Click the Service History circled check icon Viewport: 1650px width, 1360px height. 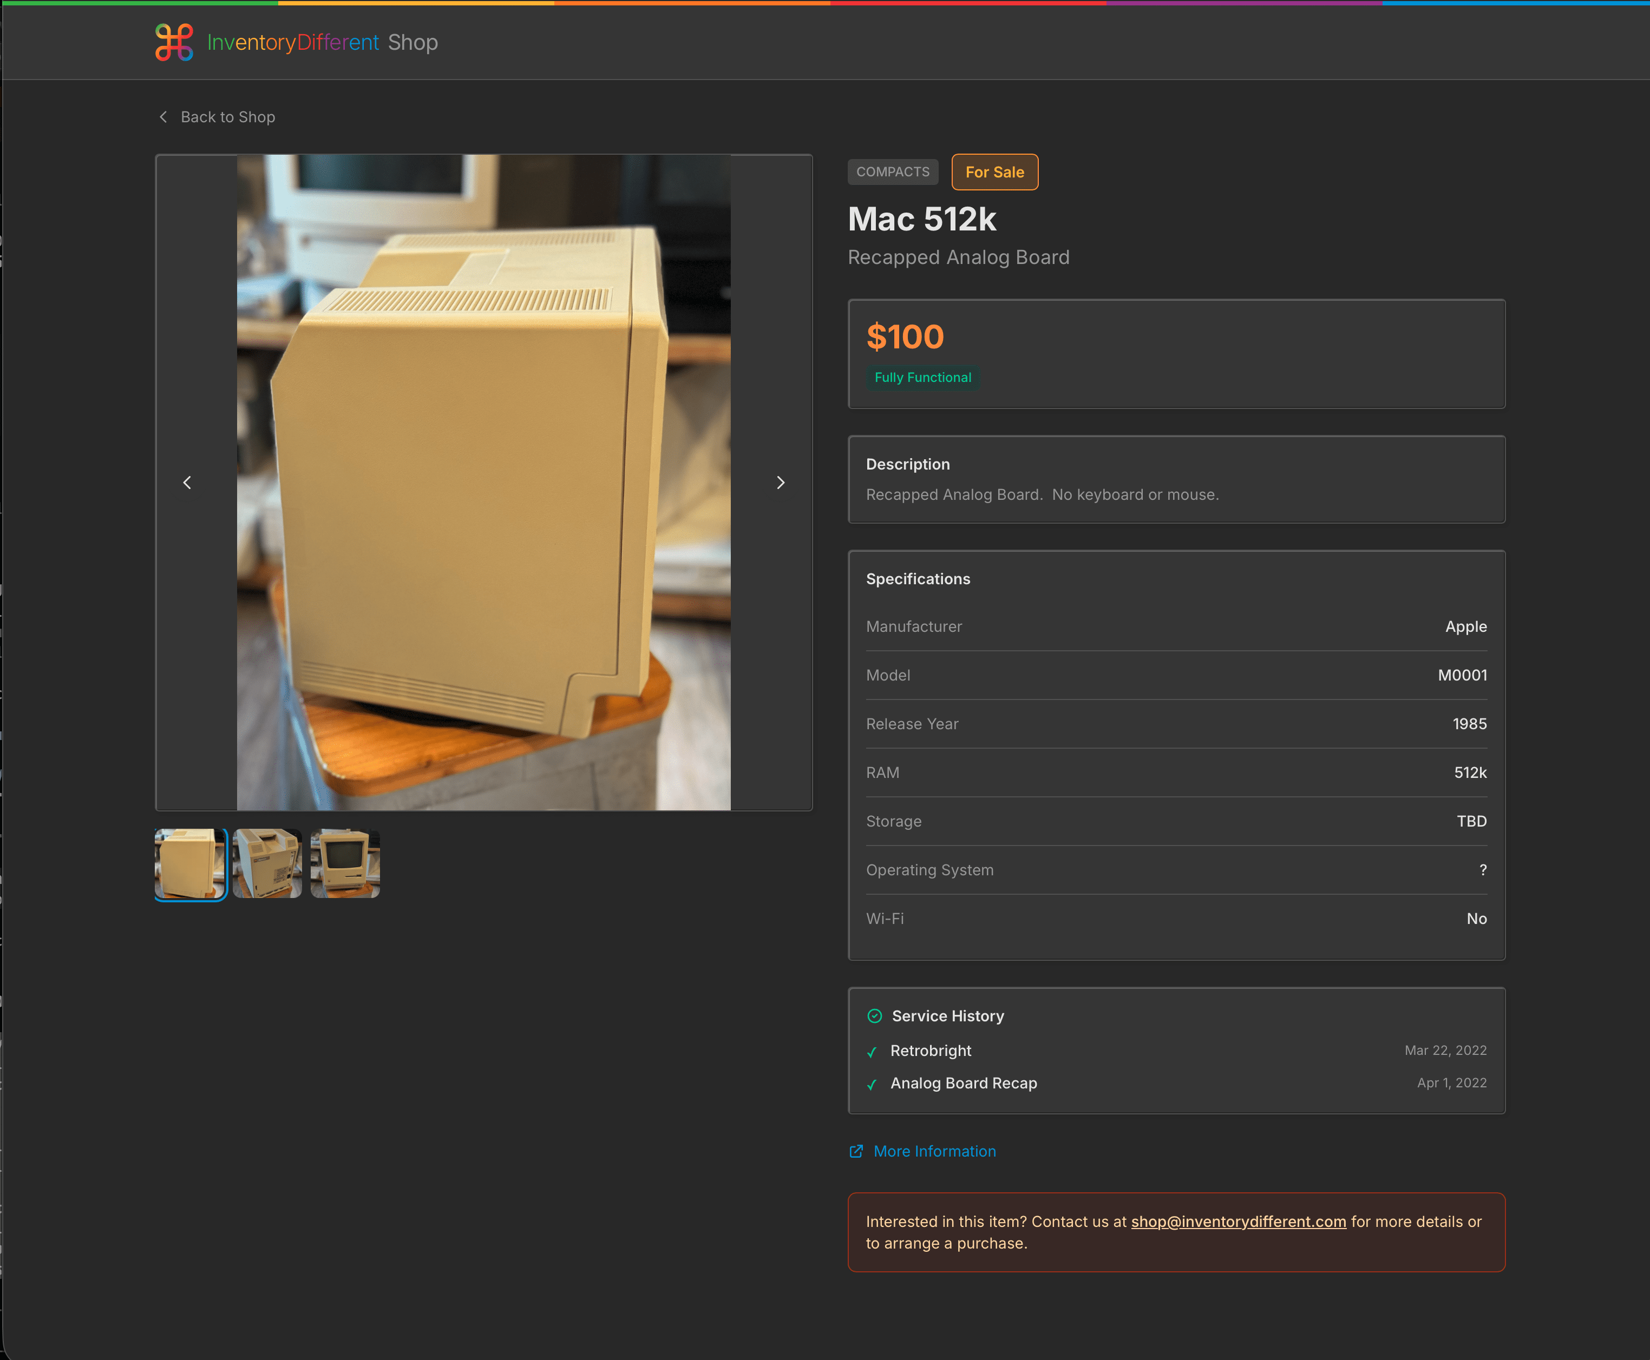(875, 1016)
